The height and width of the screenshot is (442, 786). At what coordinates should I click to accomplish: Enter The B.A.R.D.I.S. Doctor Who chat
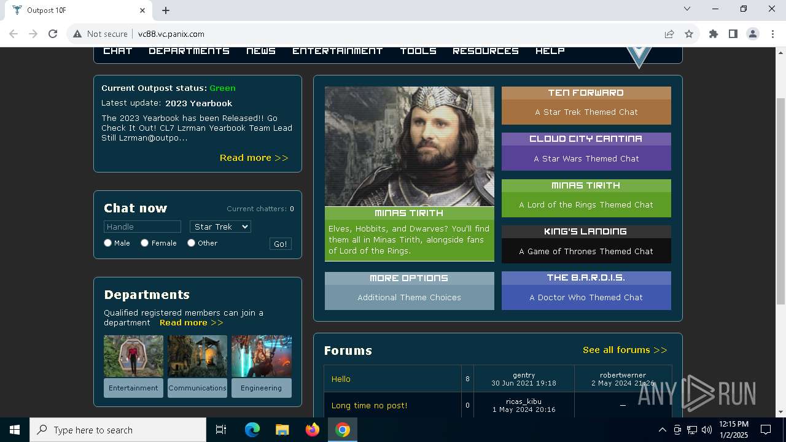(x=586, y=291)
